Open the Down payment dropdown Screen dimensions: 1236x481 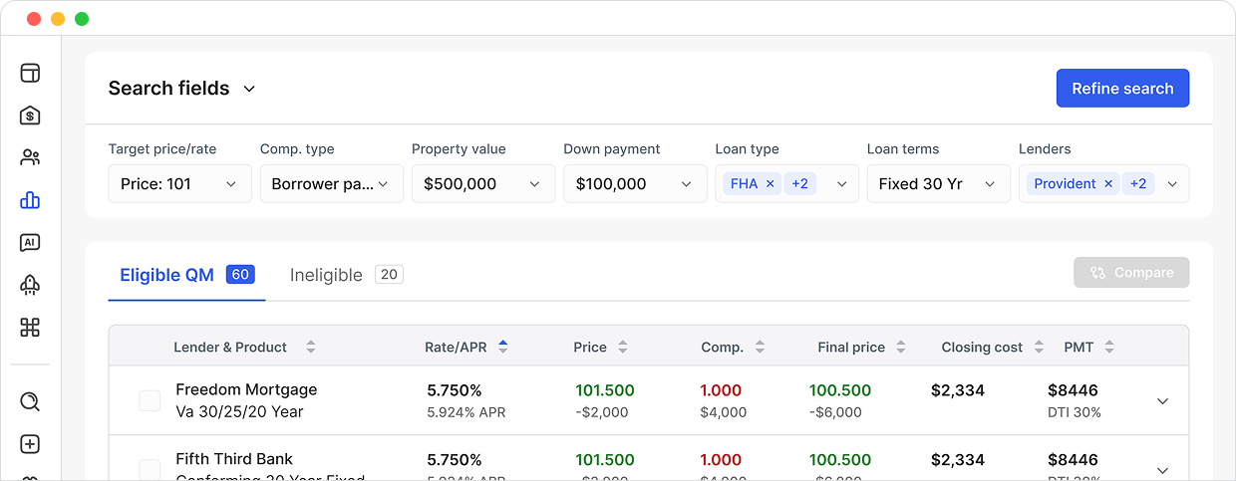[x=635, y=184]
